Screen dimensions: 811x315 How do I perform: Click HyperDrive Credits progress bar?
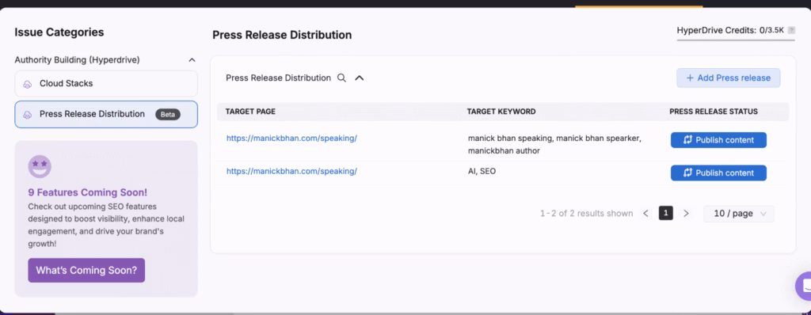pyautogui.click(x=736, y=40)
